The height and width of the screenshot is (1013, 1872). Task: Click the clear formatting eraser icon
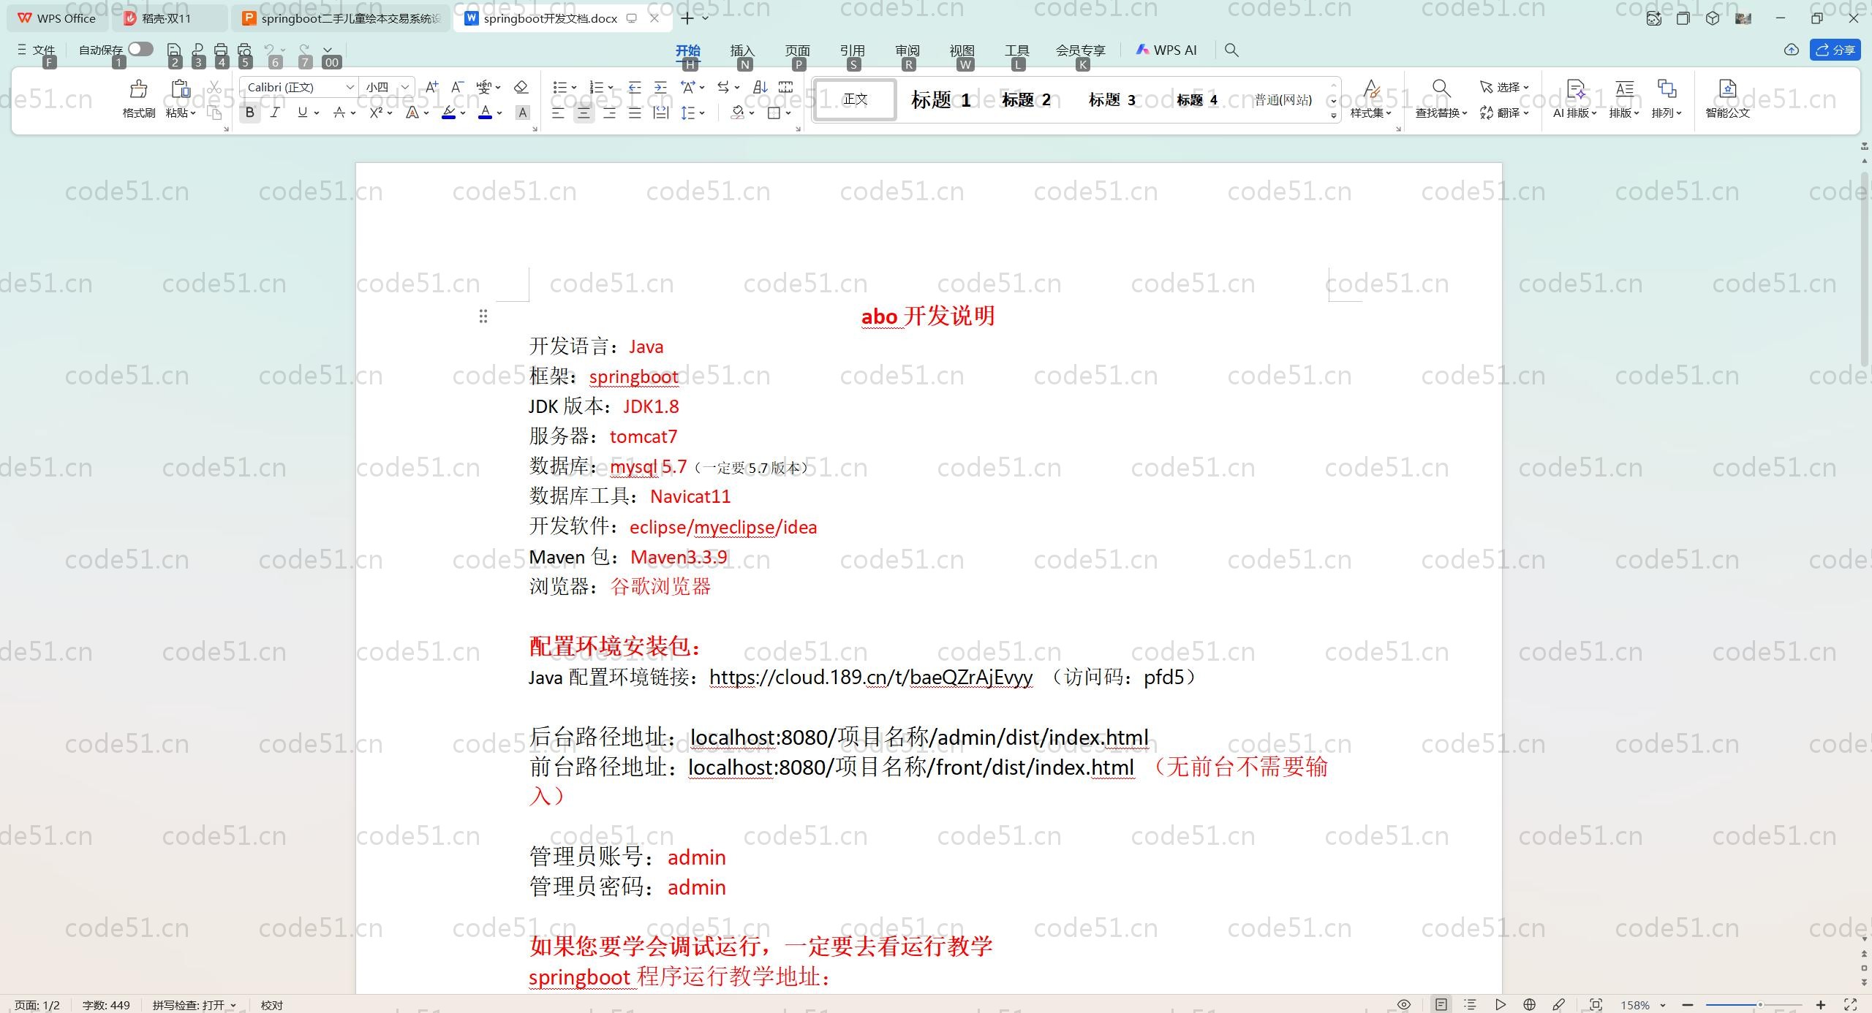pos(521,87)
